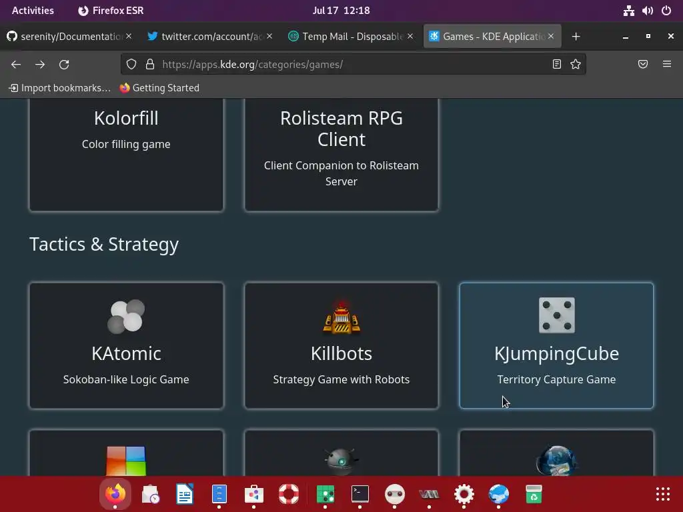Open the Kolorfill game card
The image size is (683, 512).
(126, 155)
